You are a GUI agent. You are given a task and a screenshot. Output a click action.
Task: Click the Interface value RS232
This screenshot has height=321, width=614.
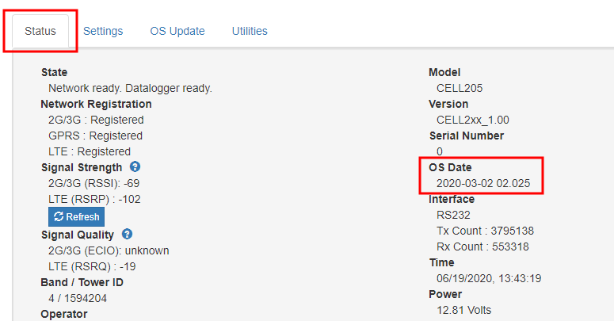click(453, 215)
